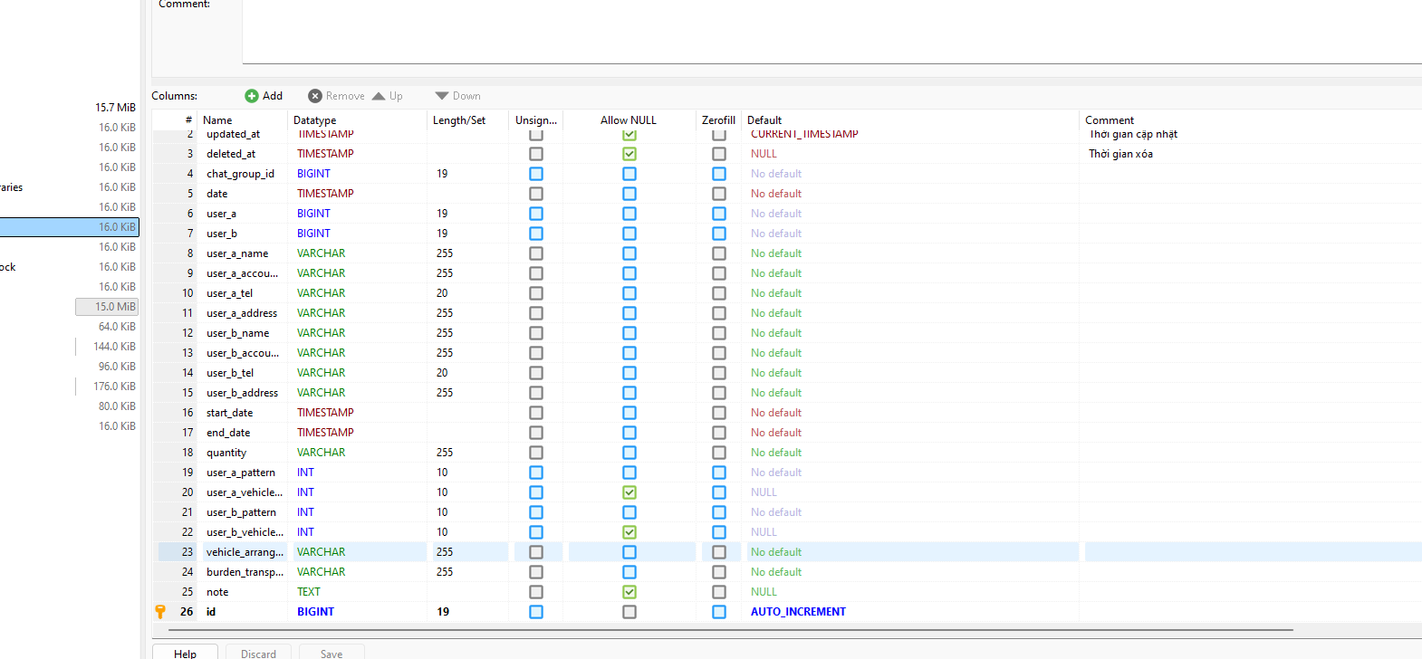This screenshot has width=1422, height=659.
Task: Toggle Allow NULL for note column
Action: pos(629,592)
